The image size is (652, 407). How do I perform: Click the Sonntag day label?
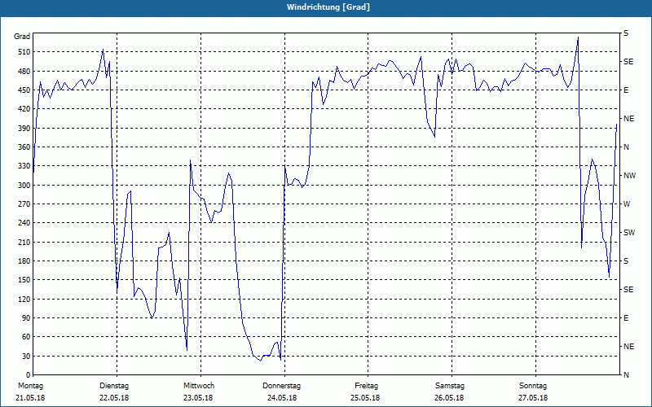point(533,386)
